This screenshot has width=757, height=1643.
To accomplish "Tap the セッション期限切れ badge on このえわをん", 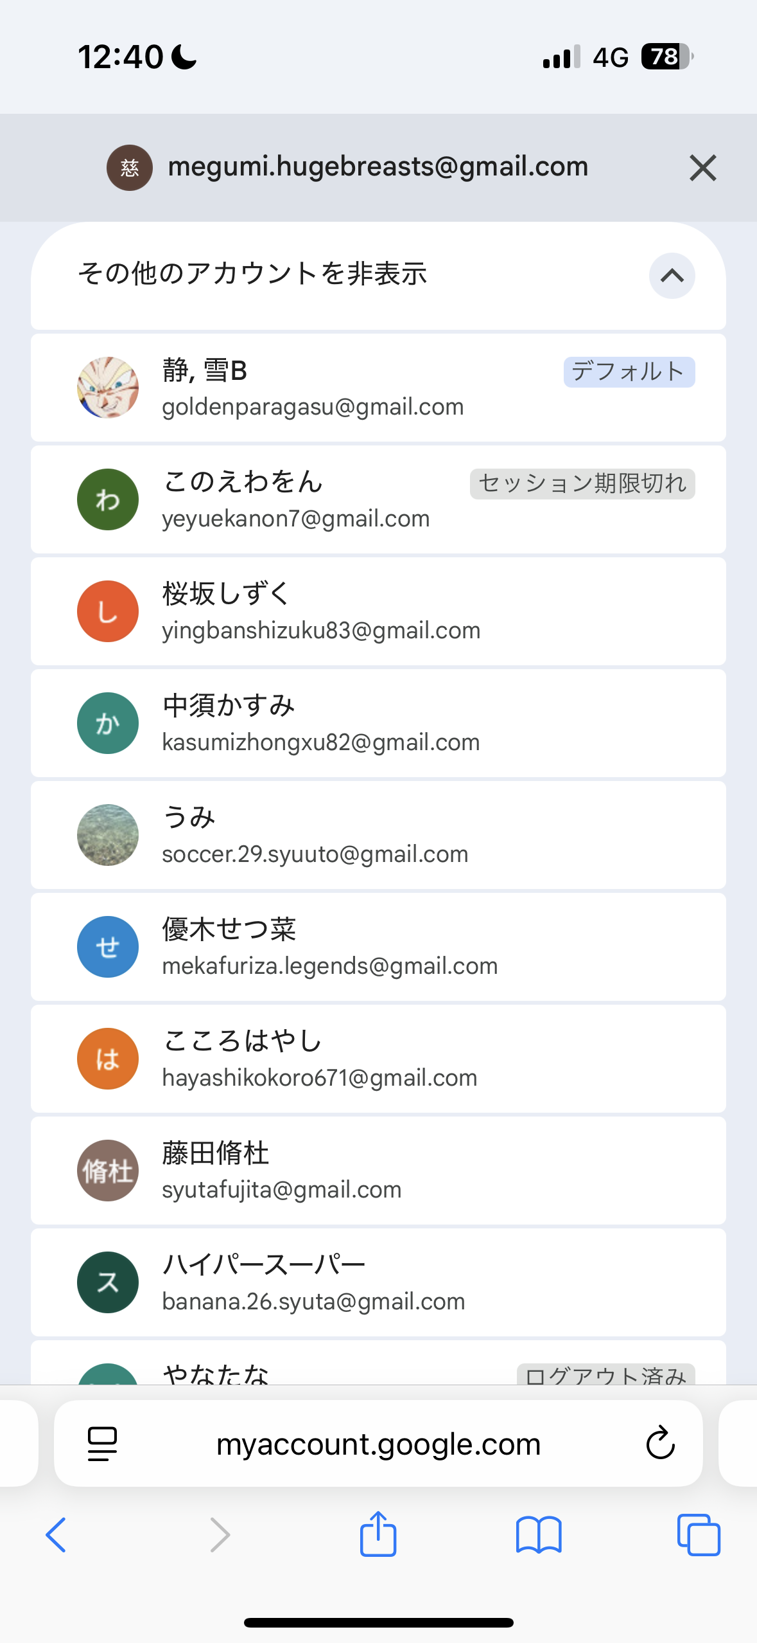I will [582, 483].
